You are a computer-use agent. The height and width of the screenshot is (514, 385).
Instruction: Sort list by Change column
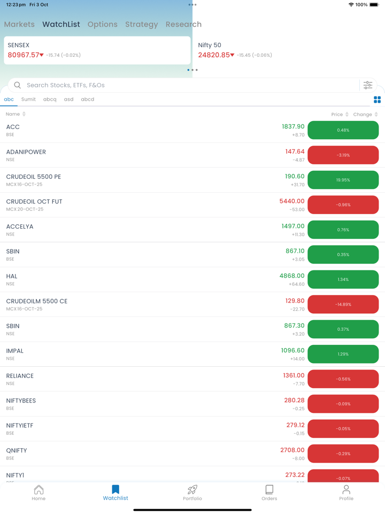point(365,115)
